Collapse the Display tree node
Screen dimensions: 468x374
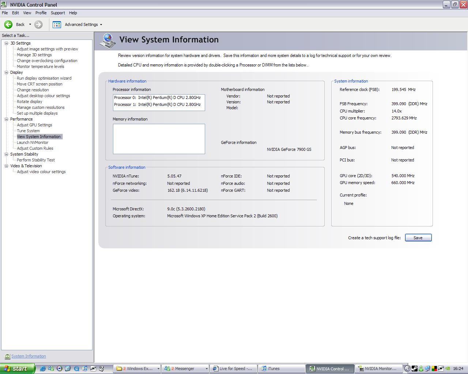click(6, 72)
